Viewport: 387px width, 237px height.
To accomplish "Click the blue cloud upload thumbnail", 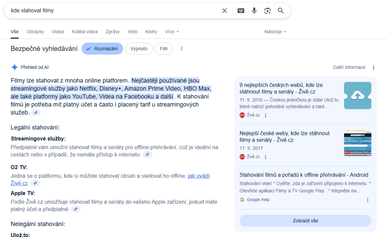I will [x=358, y=96].
